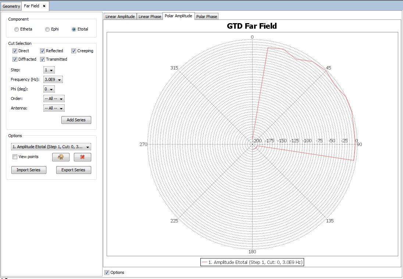Open the Step dropdown
This screenshot has height=279, width=403.
pos(49,70)
